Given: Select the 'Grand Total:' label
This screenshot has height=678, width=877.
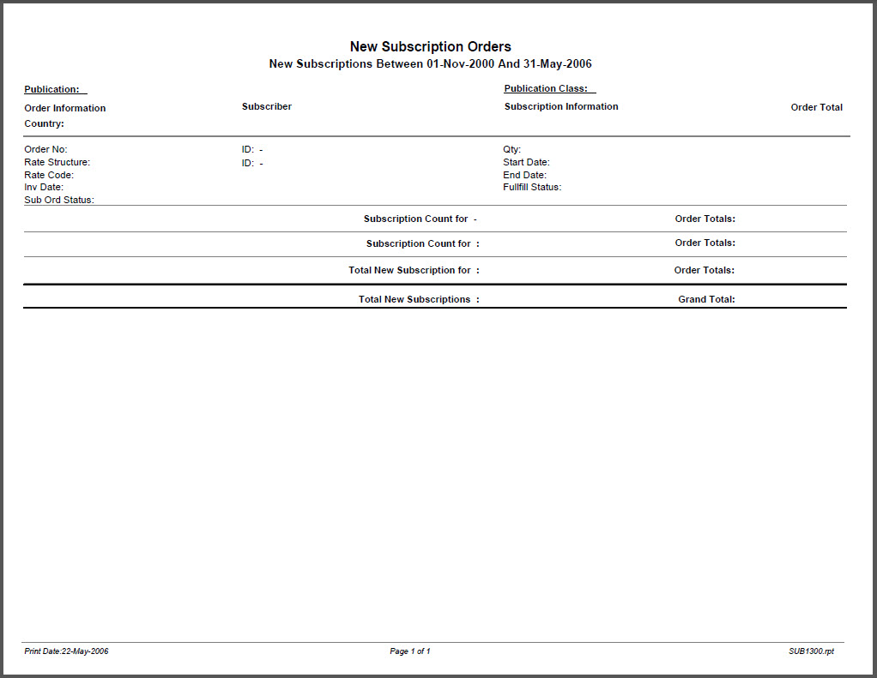Looking at the screenshot, I should pos(706,299).
